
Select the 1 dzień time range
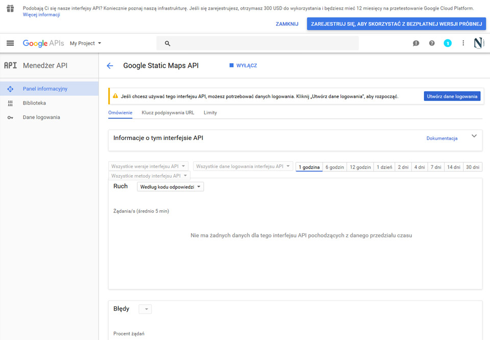(384, 167)
